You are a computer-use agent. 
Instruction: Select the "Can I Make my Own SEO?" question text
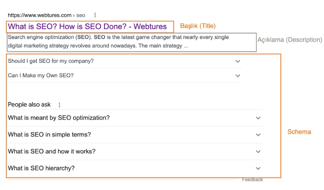click(x=40, y=76)
